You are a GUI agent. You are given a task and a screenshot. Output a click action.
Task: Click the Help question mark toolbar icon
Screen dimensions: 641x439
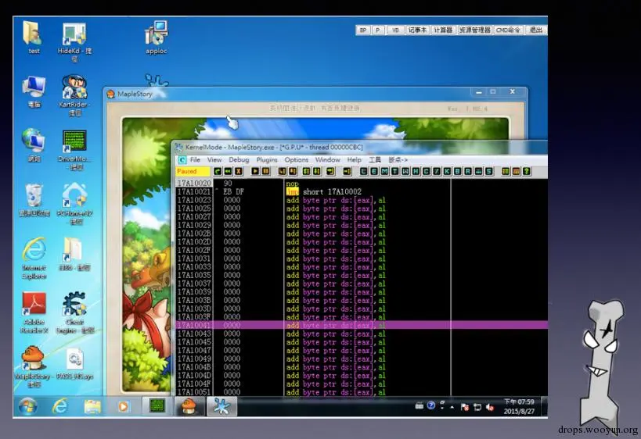pos(527,171)
